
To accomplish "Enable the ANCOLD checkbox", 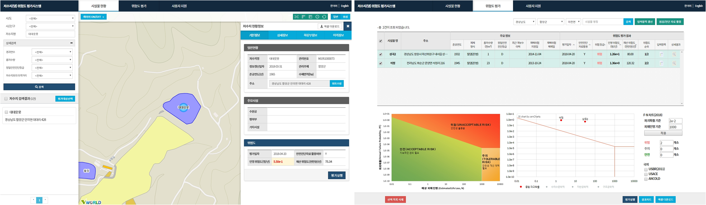I will tap(646, 179).
